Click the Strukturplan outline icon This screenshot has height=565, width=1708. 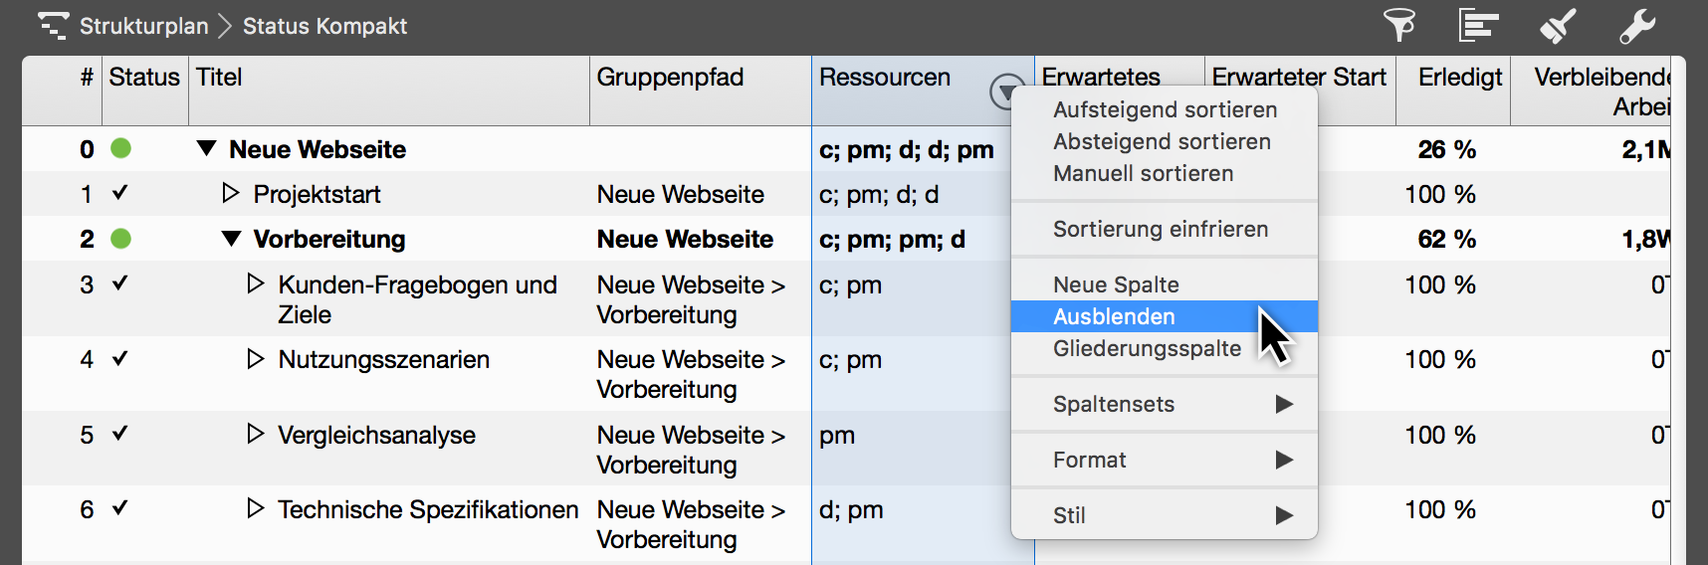coord(54,25)
